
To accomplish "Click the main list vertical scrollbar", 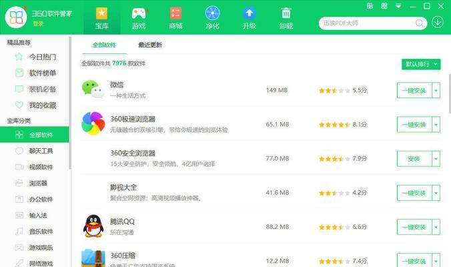I will (x=450, y=93).
